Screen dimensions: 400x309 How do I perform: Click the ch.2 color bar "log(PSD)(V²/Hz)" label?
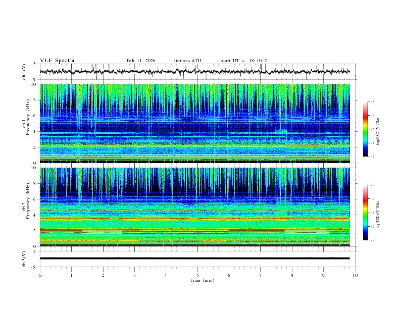[378, 215]
